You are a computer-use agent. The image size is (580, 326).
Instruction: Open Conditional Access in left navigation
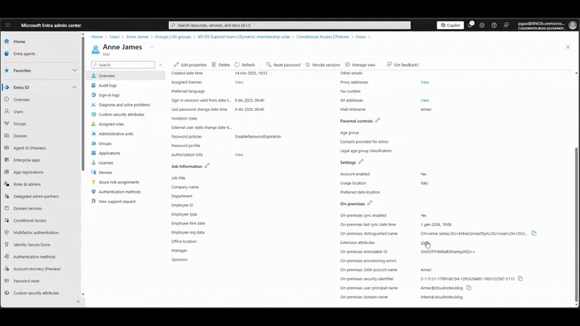coord(29,220)
